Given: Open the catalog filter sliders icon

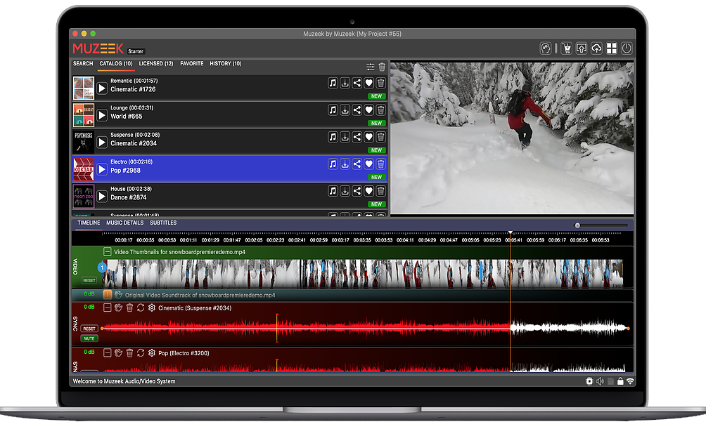Looking at the screenshot, I should coord(370,67).
